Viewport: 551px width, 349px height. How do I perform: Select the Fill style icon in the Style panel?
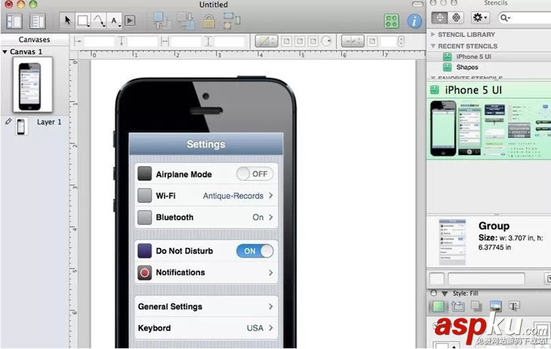click(438, 306)
